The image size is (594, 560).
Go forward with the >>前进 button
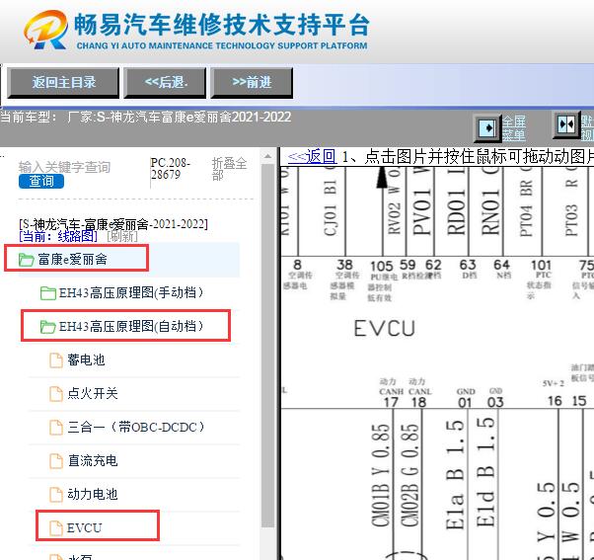[252, 83]
